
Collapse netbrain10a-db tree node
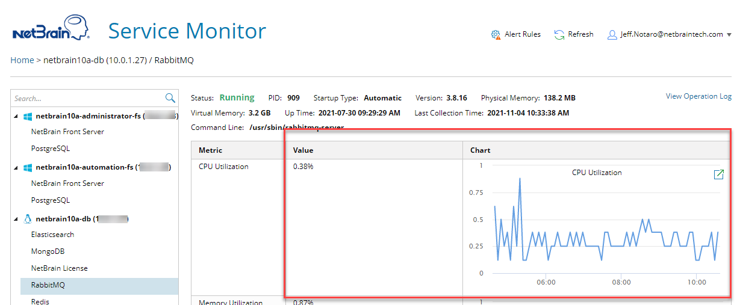[x=17, y=220]
